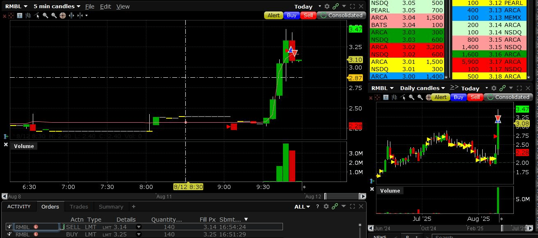Image resolution: width=538 pixels, height=238 pixels.
Task: Open the File menu in 5 min chart
Action: tap(90, 7)
